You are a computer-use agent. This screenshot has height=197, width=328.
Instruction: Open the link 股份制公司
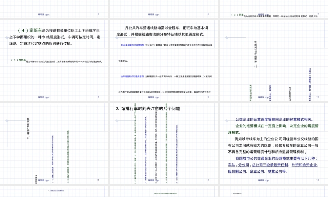click(x=237, y=171)
